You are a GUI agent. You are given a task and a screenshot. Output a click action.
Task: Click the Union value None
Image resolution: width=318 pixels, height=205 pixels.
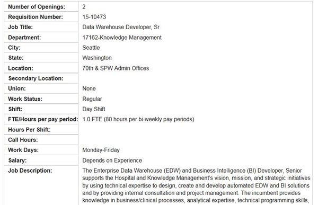coord(89,88)
